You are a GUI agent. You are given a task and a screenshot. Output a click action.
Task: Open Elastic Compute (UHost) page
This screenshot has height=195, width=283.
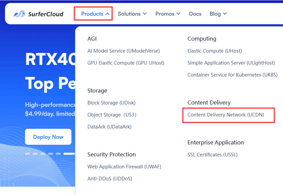click(215, 51)
